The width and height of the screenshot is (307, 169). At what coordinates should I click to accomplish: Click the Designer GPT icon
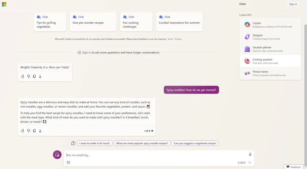click(x=247, y=37)
